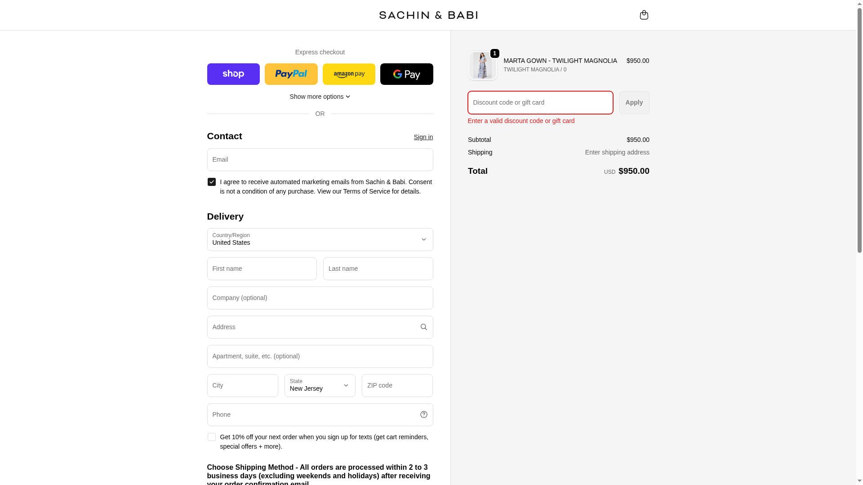
Task: Open the Country/Region dropdown
Action: (320, 239)
